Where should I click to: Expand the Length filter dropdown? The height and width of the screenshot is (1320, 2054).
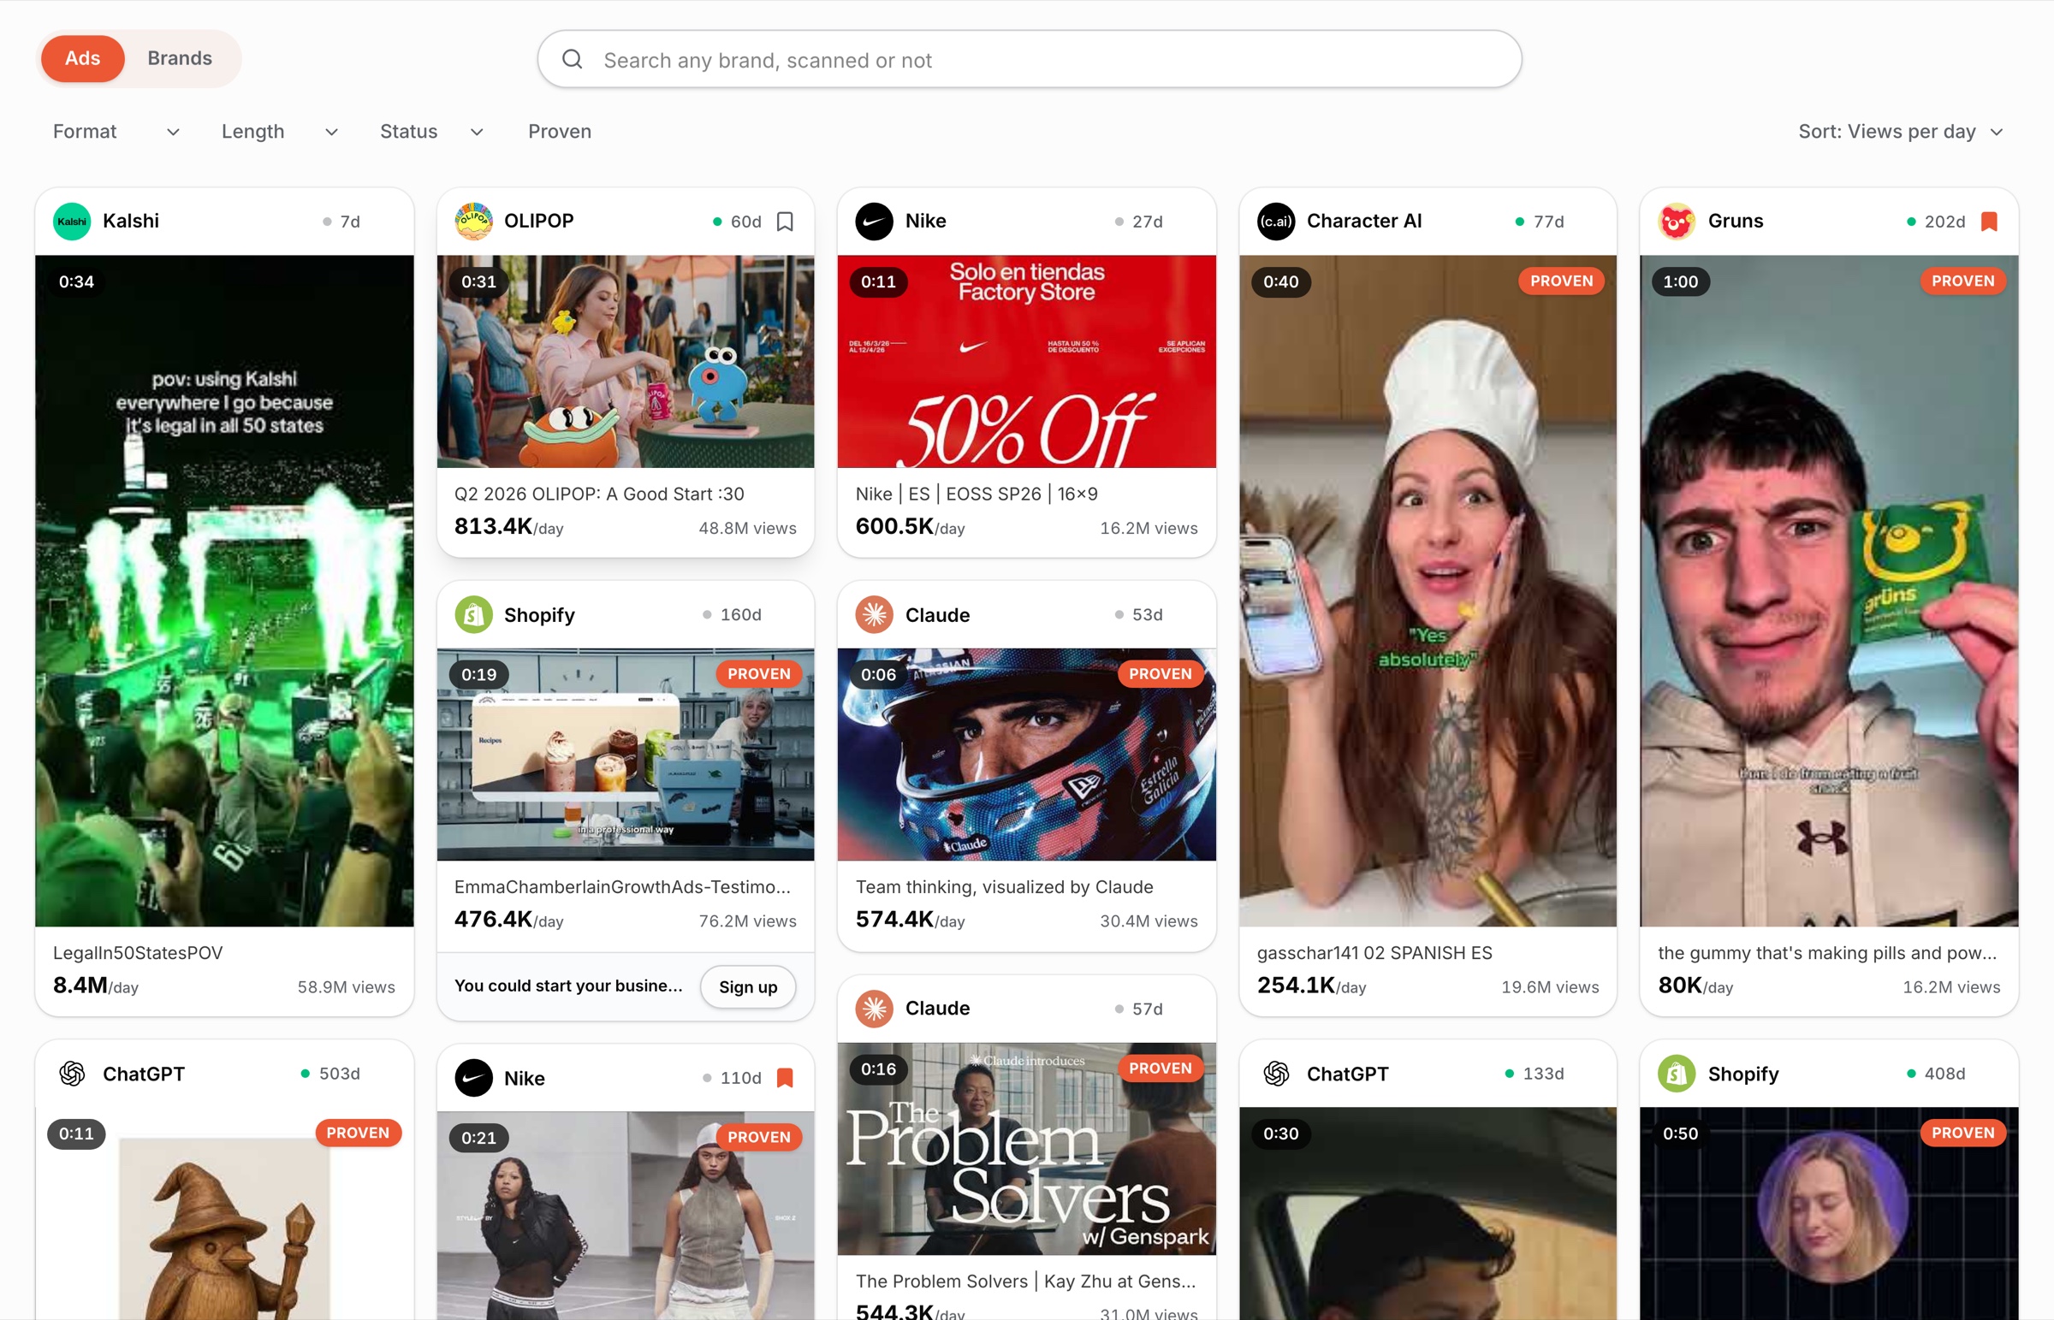click(x=280, y=131)
